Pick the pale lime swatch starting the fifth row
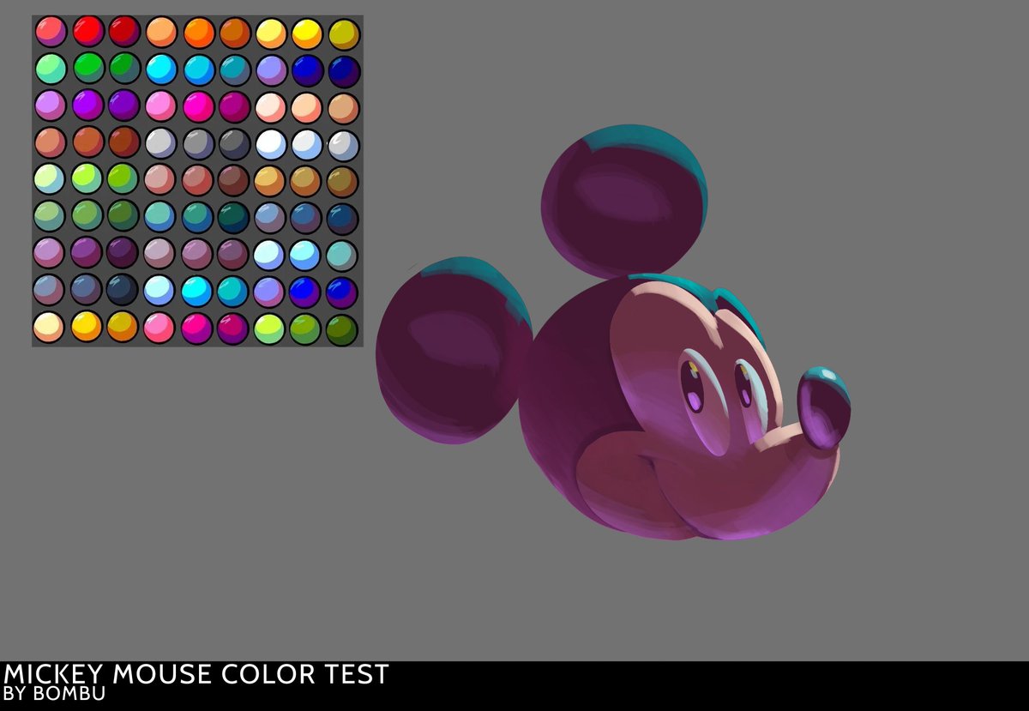Image resolution: width=1029 pixels, height=711 pixels. tap(50, 178)
